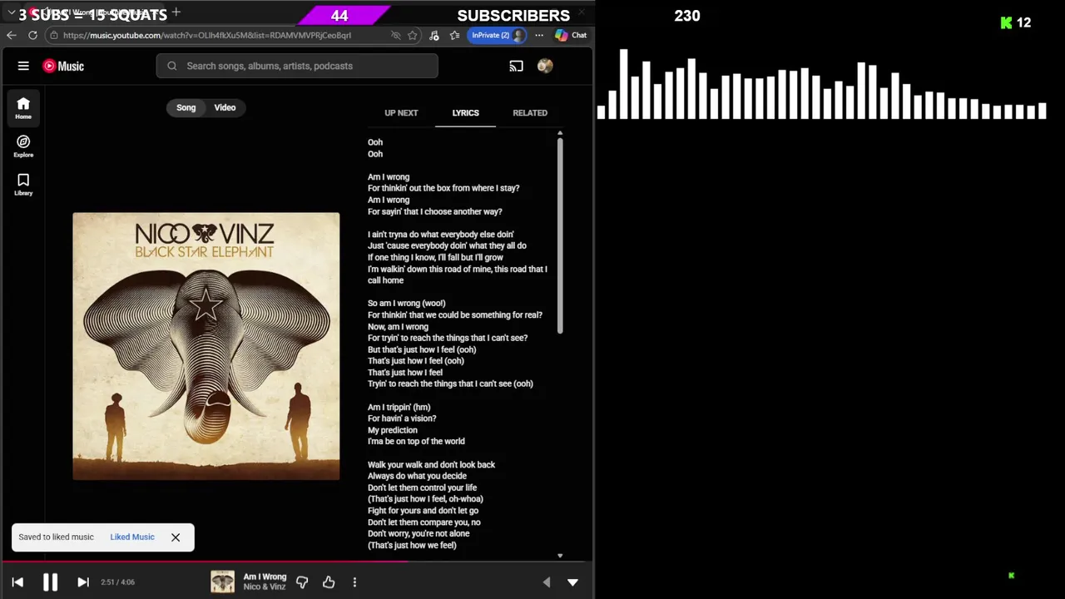
Task: Seek on the red song progress bar
Action: [296, 562]
